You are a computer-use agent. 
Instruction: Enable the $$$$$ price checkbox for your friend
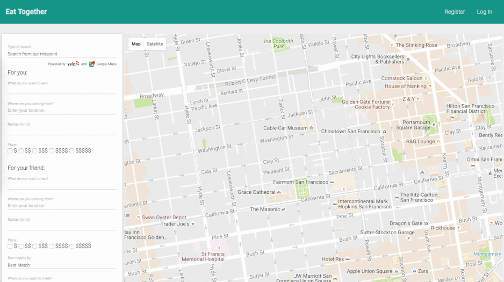click(72, 246)
